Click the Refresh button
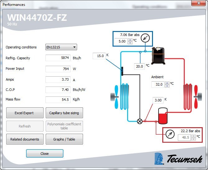The width and height of the screenshot is (208, 170). (25, 126)
